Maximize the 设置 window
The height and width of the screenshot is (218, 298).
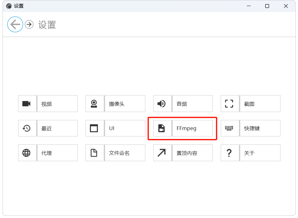tap(267, 6)
